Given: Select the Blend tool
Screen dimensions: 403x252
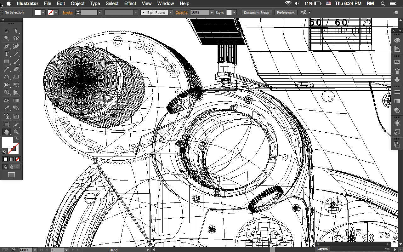Looking at the screenshot, I should 16,108.
